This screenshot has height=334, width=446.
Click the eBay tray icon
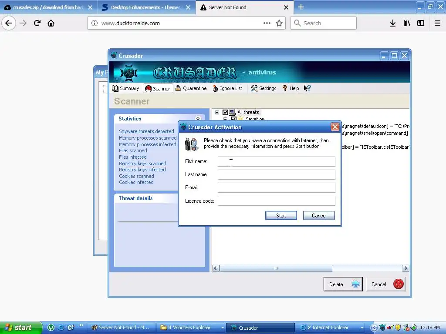390,327
